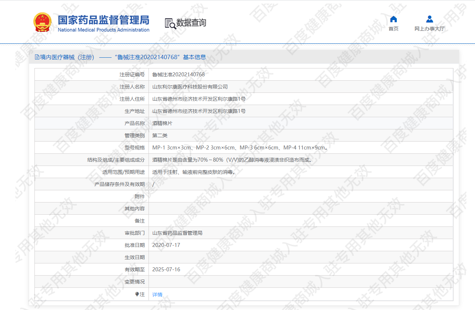Click the 生产地址 label
Screen dimensions: 475x310
click(135, 111)
